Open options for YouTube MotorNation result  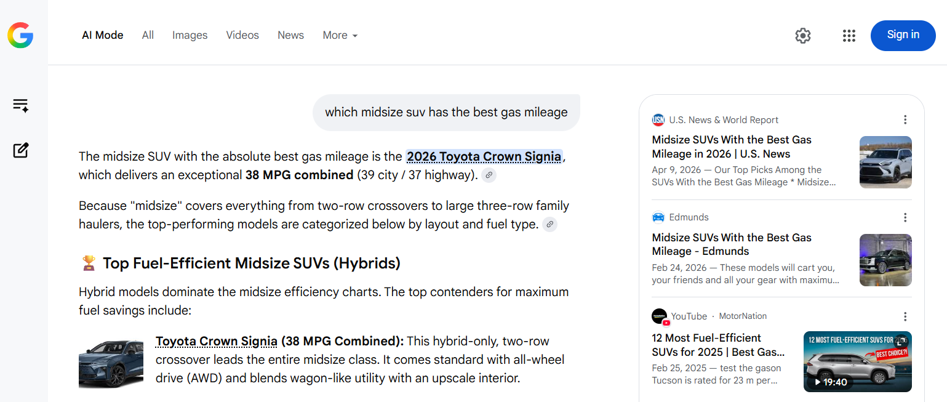(x=905, y=316)
